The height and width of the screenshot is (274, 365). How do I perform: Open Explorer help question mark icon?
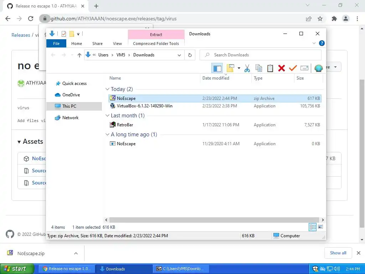pos(322,43)
